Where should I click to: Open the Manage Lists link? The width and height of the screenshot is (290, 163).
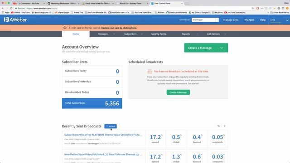pyautogui.click(x=231, y=20)
